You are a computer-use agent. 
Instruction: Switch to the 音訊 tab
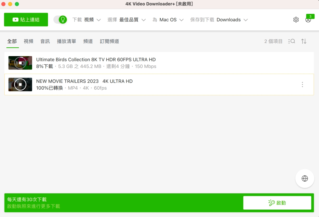coord(45,41)
